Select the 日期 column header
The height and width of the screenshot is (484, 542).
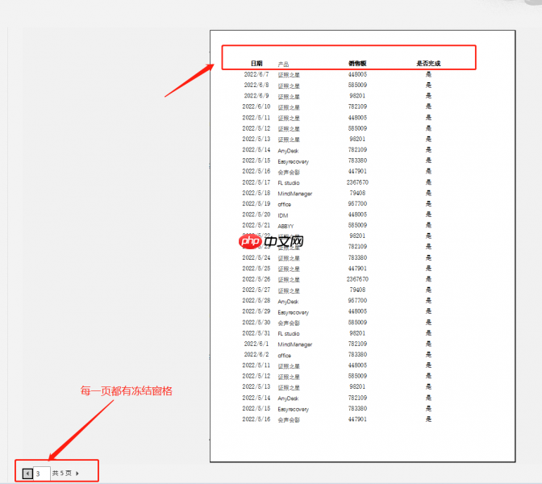click(256, 63)
